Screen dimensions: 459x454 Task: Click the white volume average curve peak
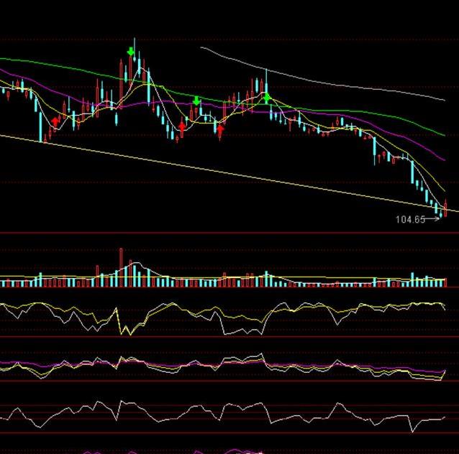click(x=135, y=264)
